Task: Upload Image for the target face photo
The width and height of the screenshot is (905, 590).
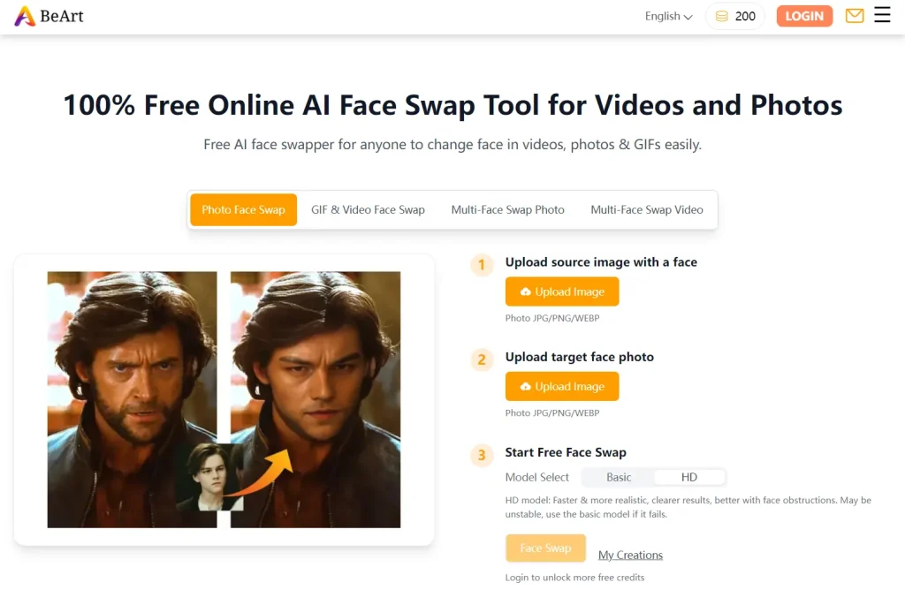Action: [x=562, y=386]
